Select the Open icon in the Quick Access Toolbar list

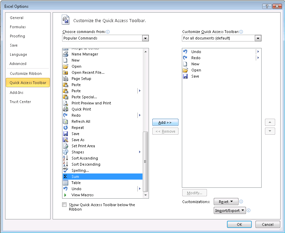pos(185,70)
